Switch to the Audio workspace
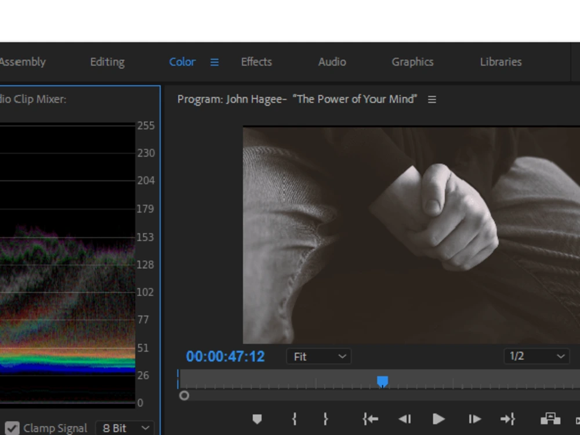 [x=332, y=62]
